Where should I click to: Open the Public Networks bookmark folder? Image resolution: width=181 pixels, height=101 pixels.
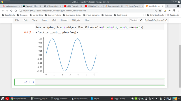91,15
